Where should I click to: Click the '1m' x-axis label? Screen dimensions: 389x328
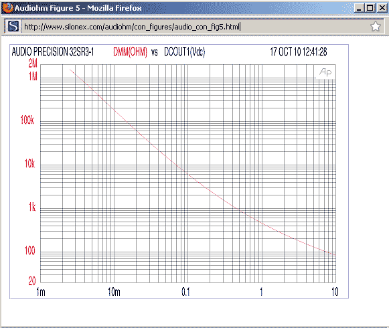[x=41, y=292]
